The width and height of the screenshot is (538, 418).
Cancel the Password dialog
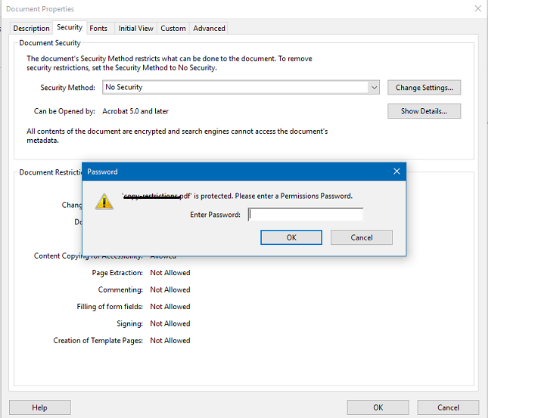coord(362,237)
